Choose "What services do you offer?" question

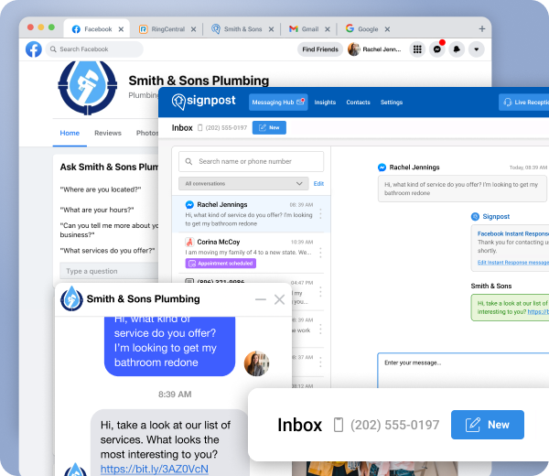(x=107, y=251)
